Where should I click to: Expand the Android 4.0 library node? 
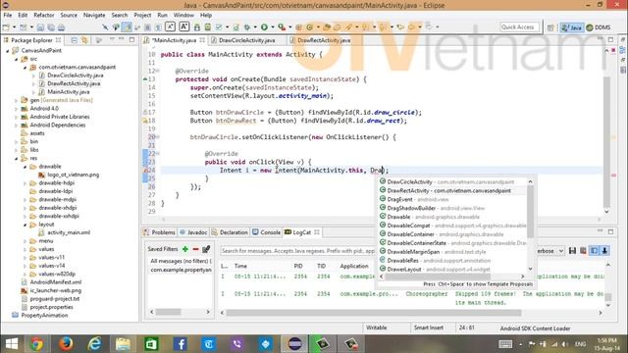pos(16,109)
